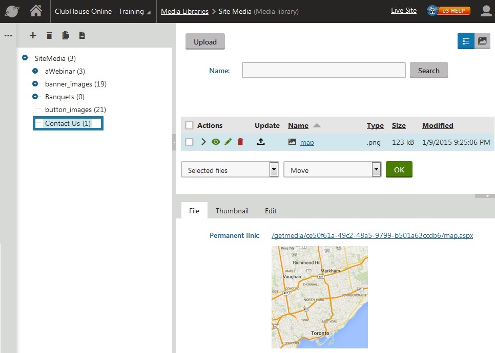This screenshot has height=353, width=495.
Task: Click the green pencil edit icon for map
Action: click(228, 142)
